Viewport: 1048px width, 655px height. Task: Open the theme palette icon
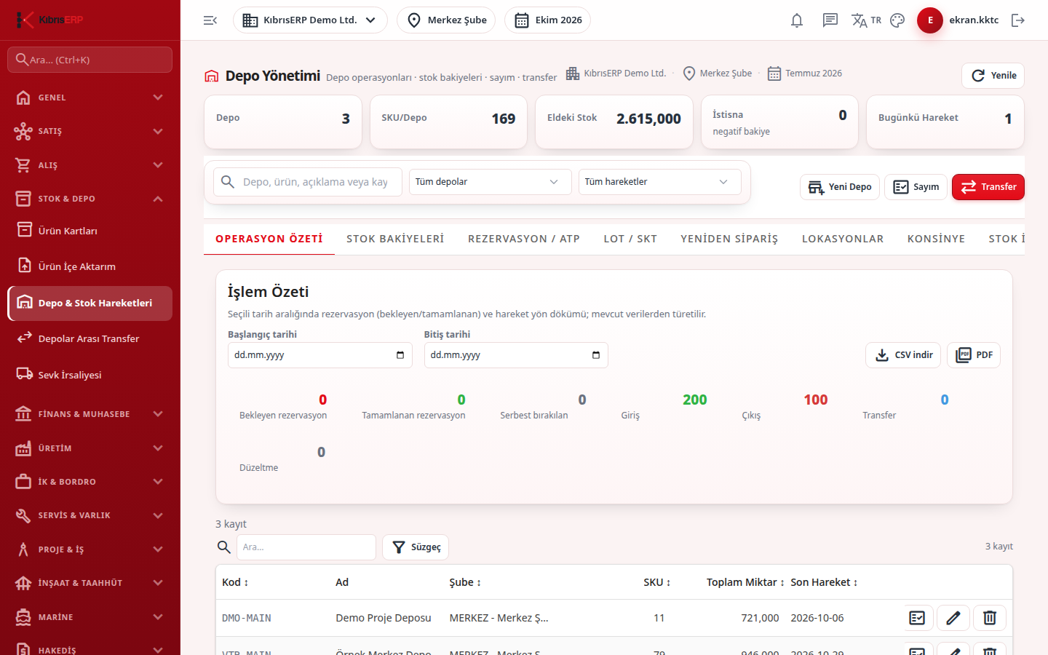pos(897,20)
